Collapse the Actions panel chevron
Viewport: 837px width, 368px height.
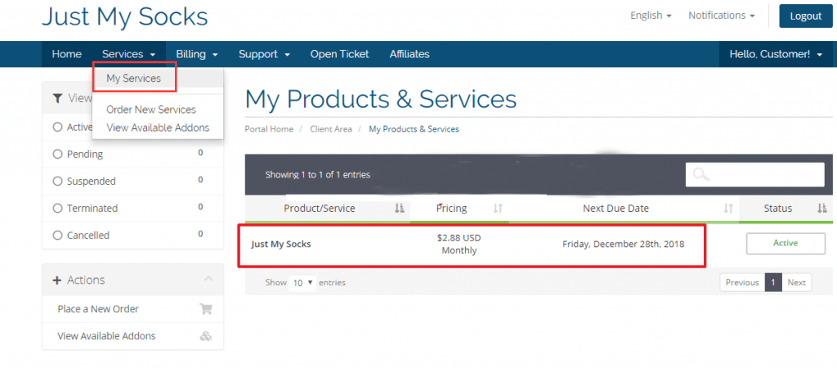(208, 280)
